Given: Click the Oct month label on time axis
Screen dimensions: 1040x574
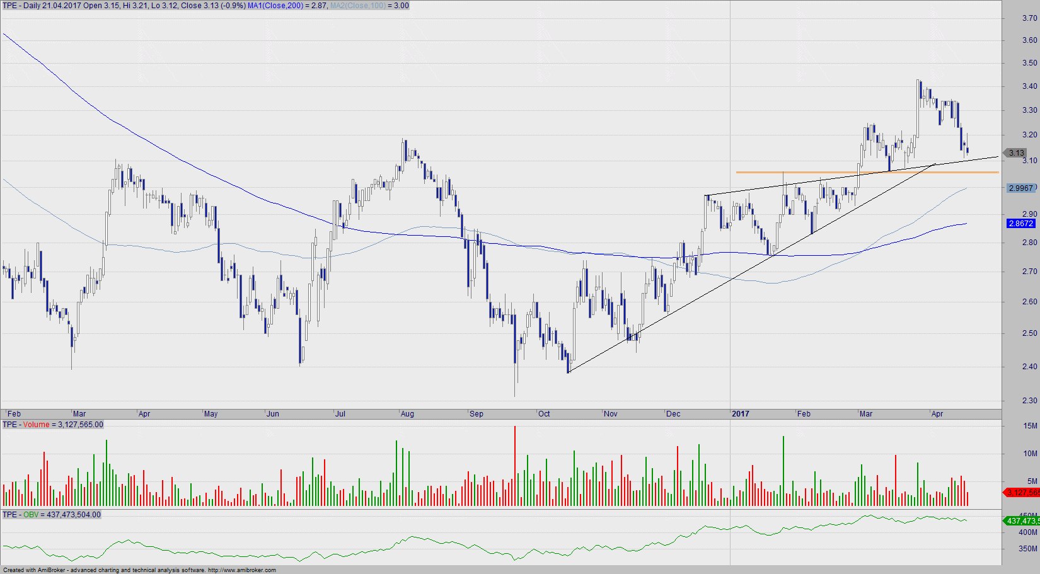Looking at the screenshot, I should pos(544,414).
